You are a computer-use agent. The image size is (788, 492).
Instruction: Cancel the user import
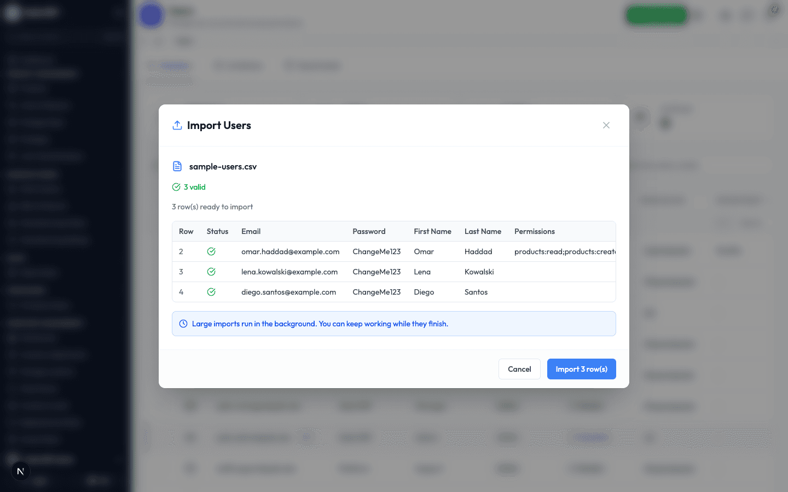pyautogui.click(x=519, y=369)
